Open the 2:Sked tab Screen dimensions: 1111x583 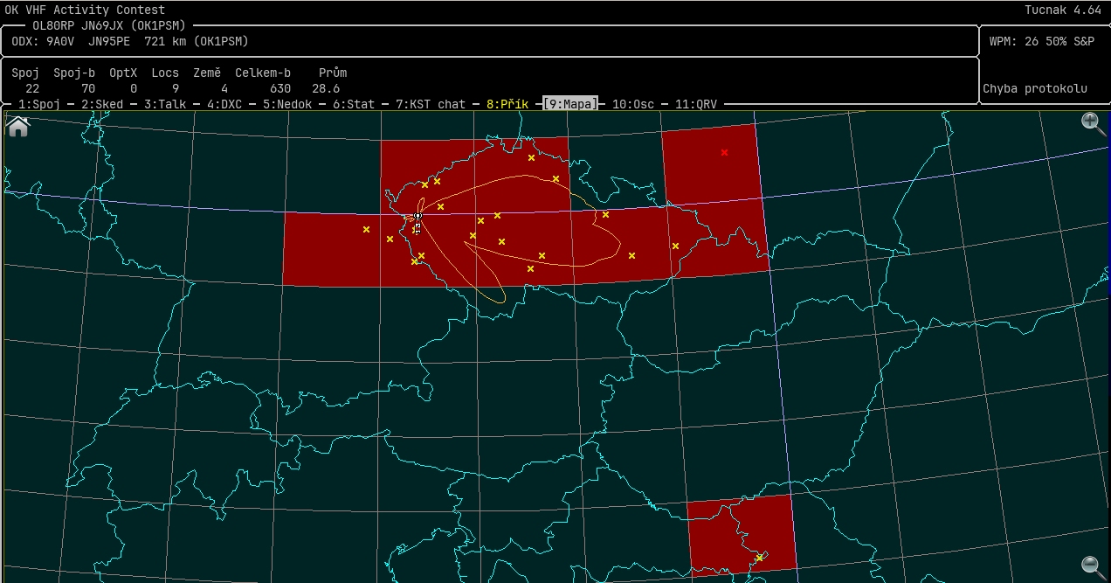tap(102, 104)
